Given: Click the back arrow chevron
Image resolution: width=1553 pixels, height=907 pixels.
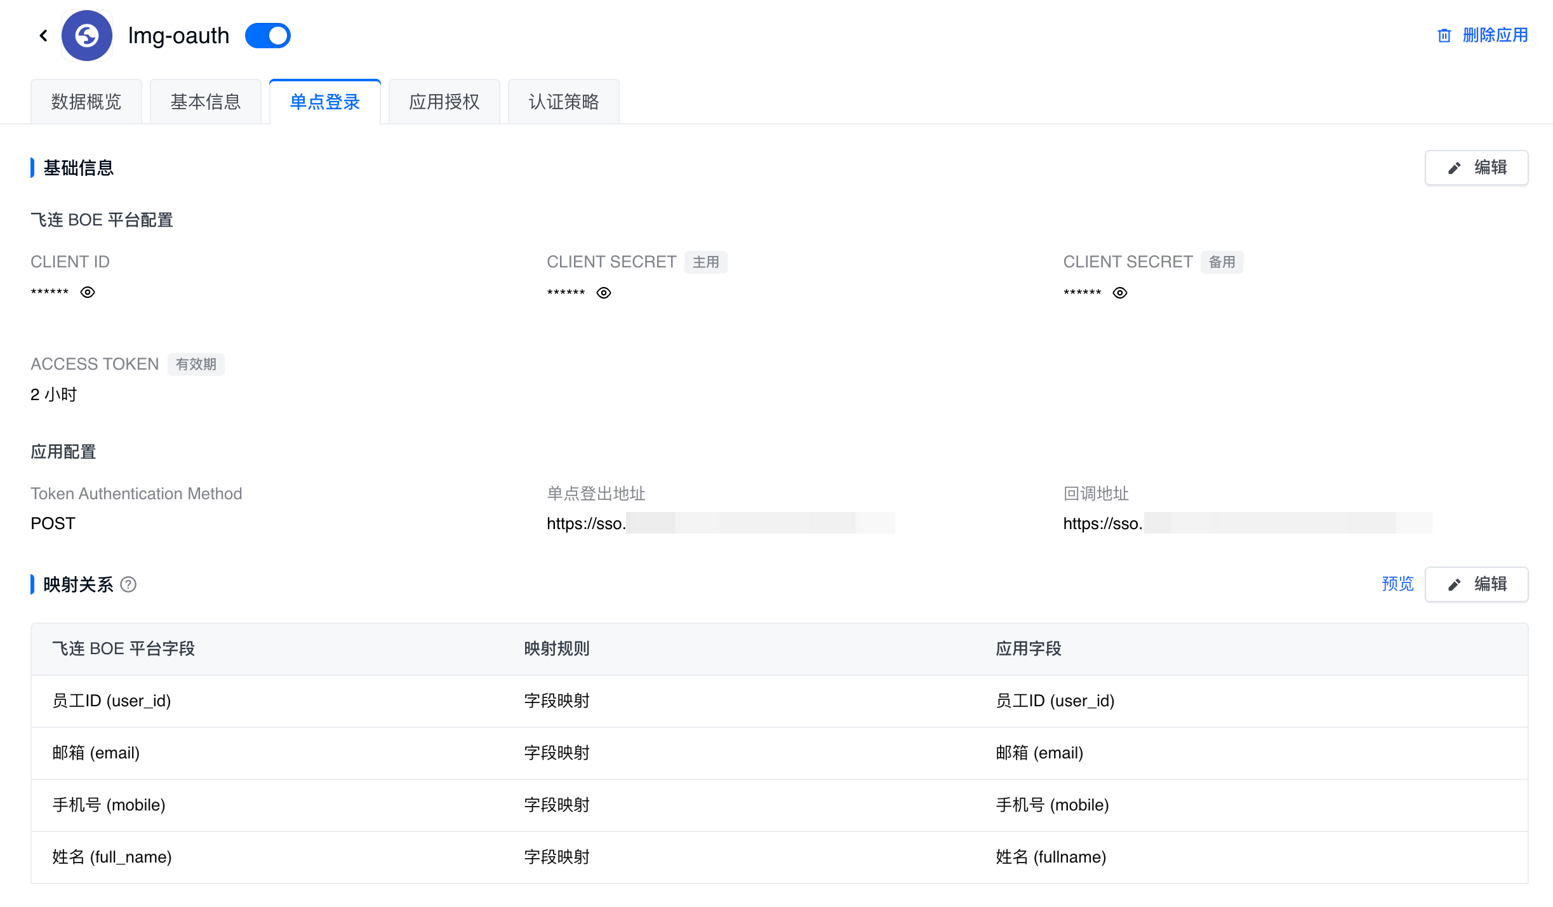Looking at the screenshot, I should click(x=43, y=36).
